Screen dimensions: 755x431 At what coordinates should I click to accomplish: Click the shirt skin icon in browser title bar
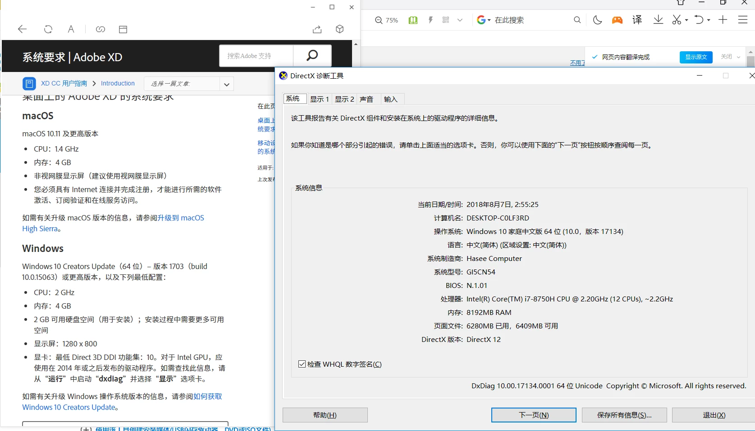(681, 2)
